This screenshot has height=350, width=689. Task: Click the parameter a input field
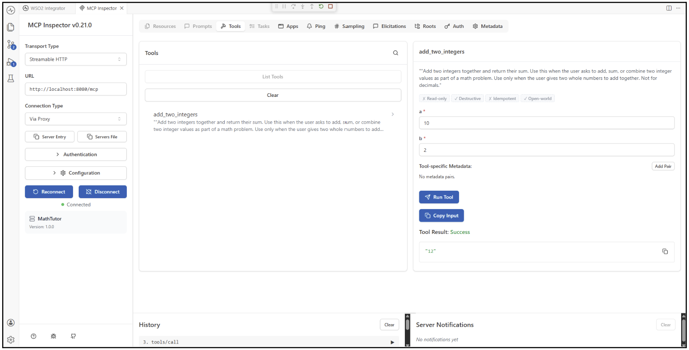(546, 123)
